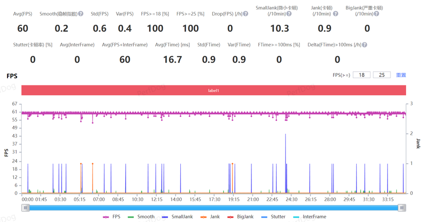Click the Jank (/10min) question mark icon
The image size is (427, 222).
tap(336, 14)
